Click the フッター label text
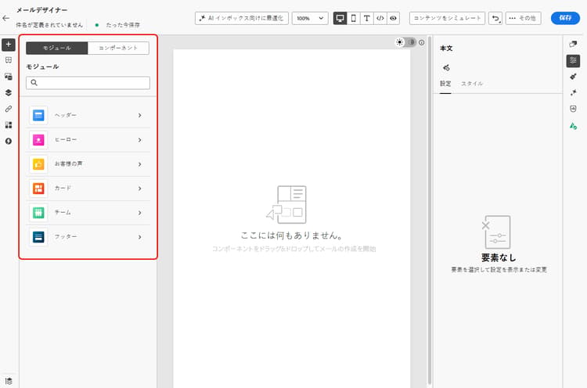The image size is (587, 388). (x=66, y=237)
